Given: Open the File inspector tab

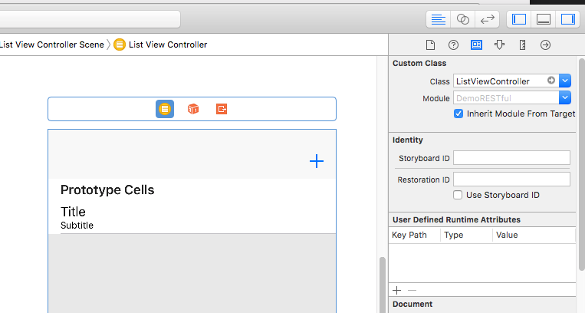Looking at the screenshot, I should (431, 45).
